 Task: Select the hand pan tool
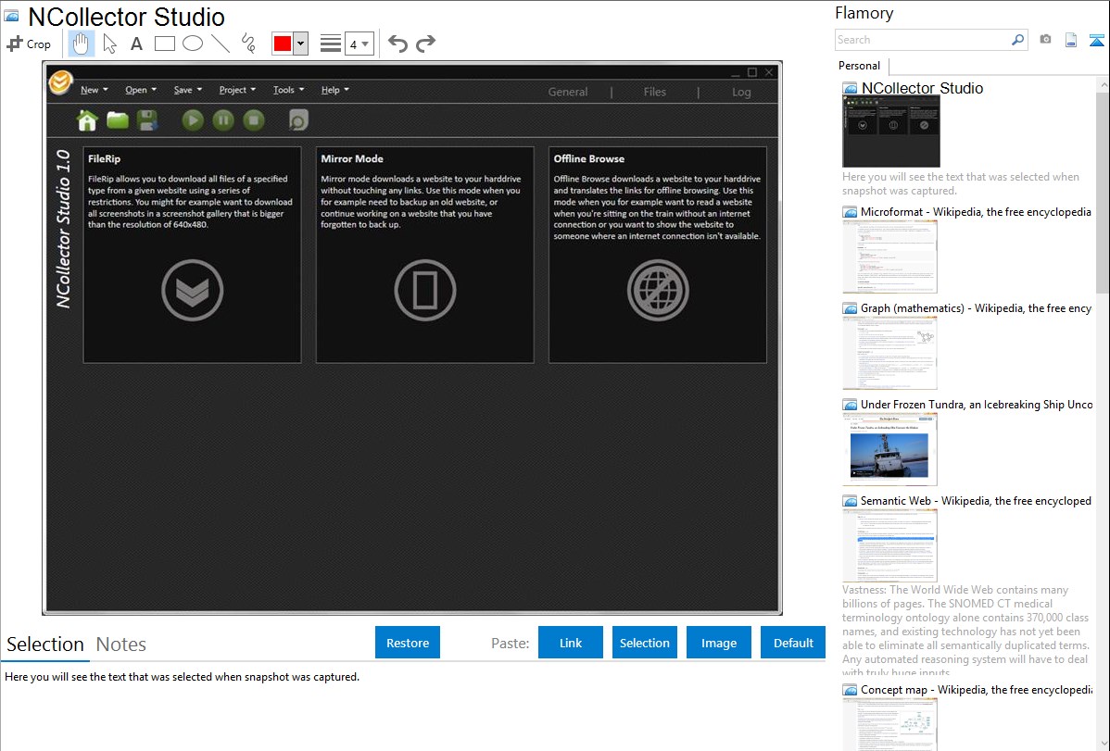[x=82, y=44]
